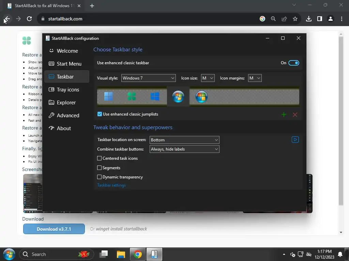
Task: Select Taskbar section in sidebar
Action: click(x=67, y=76)
